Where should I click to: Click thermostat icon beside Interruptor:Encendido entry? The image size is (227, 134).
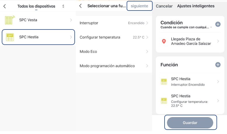tap(164, 82)
